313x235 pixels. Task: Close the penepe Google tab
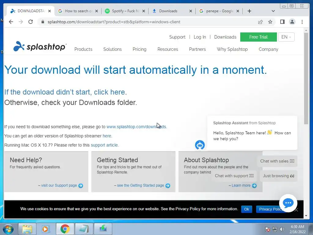[238, 11]
